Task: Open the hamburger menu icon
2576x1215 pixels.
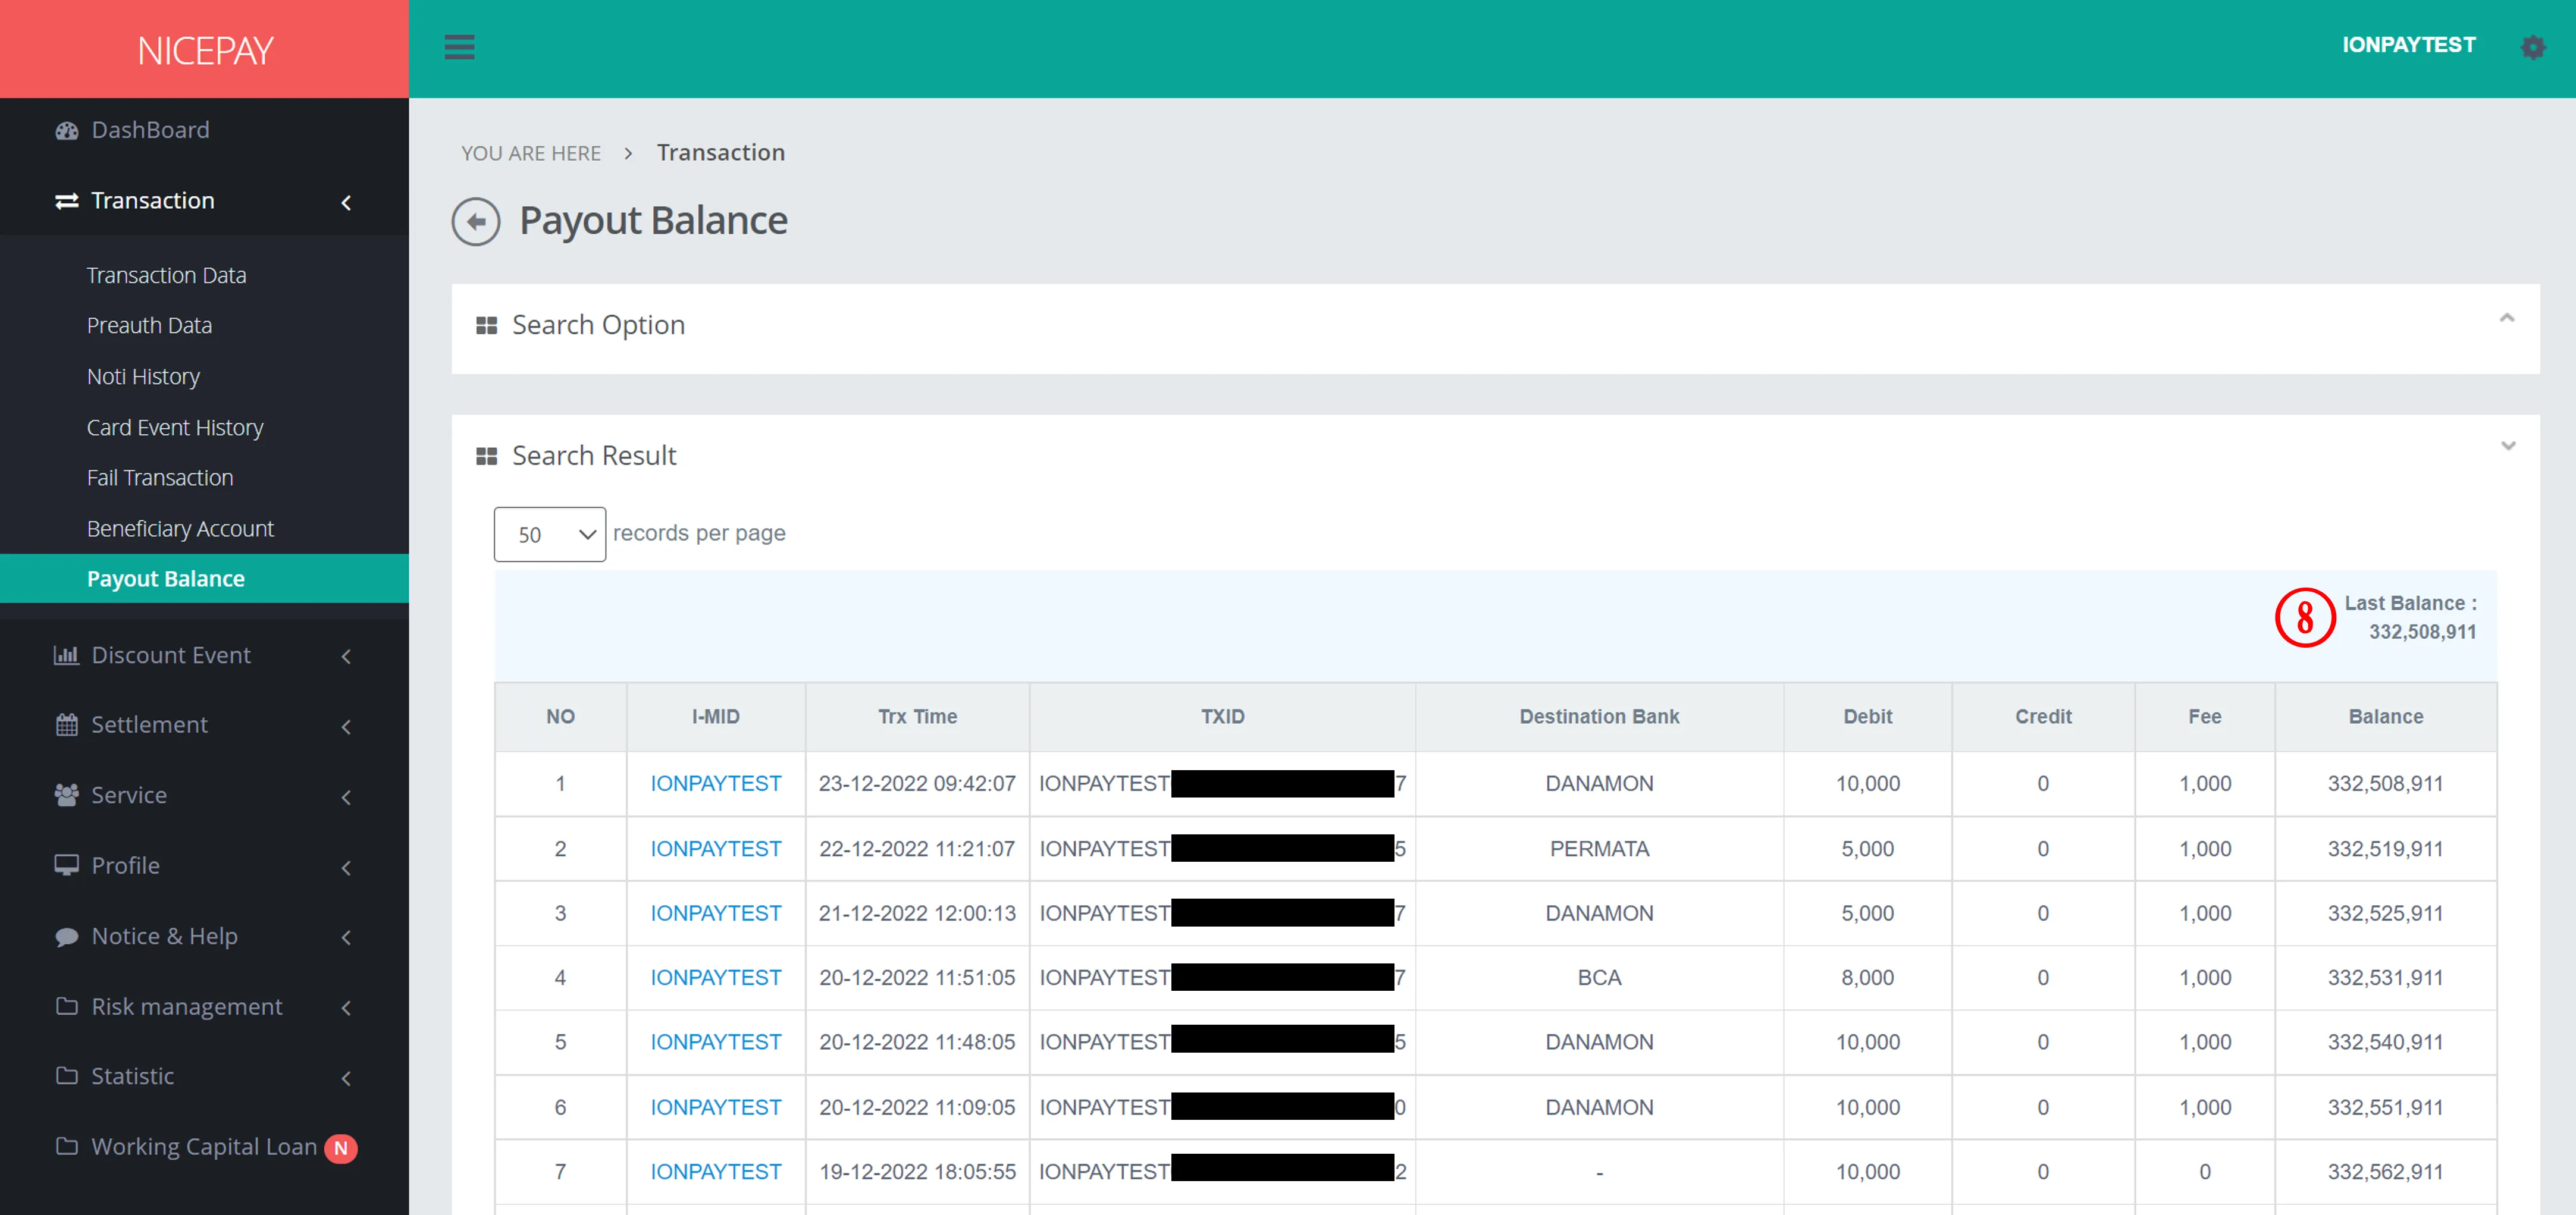Action: [459, 47]
